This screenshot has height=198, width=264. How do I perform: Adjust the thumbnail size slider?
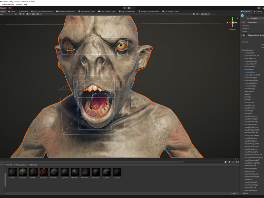(234, 194)
